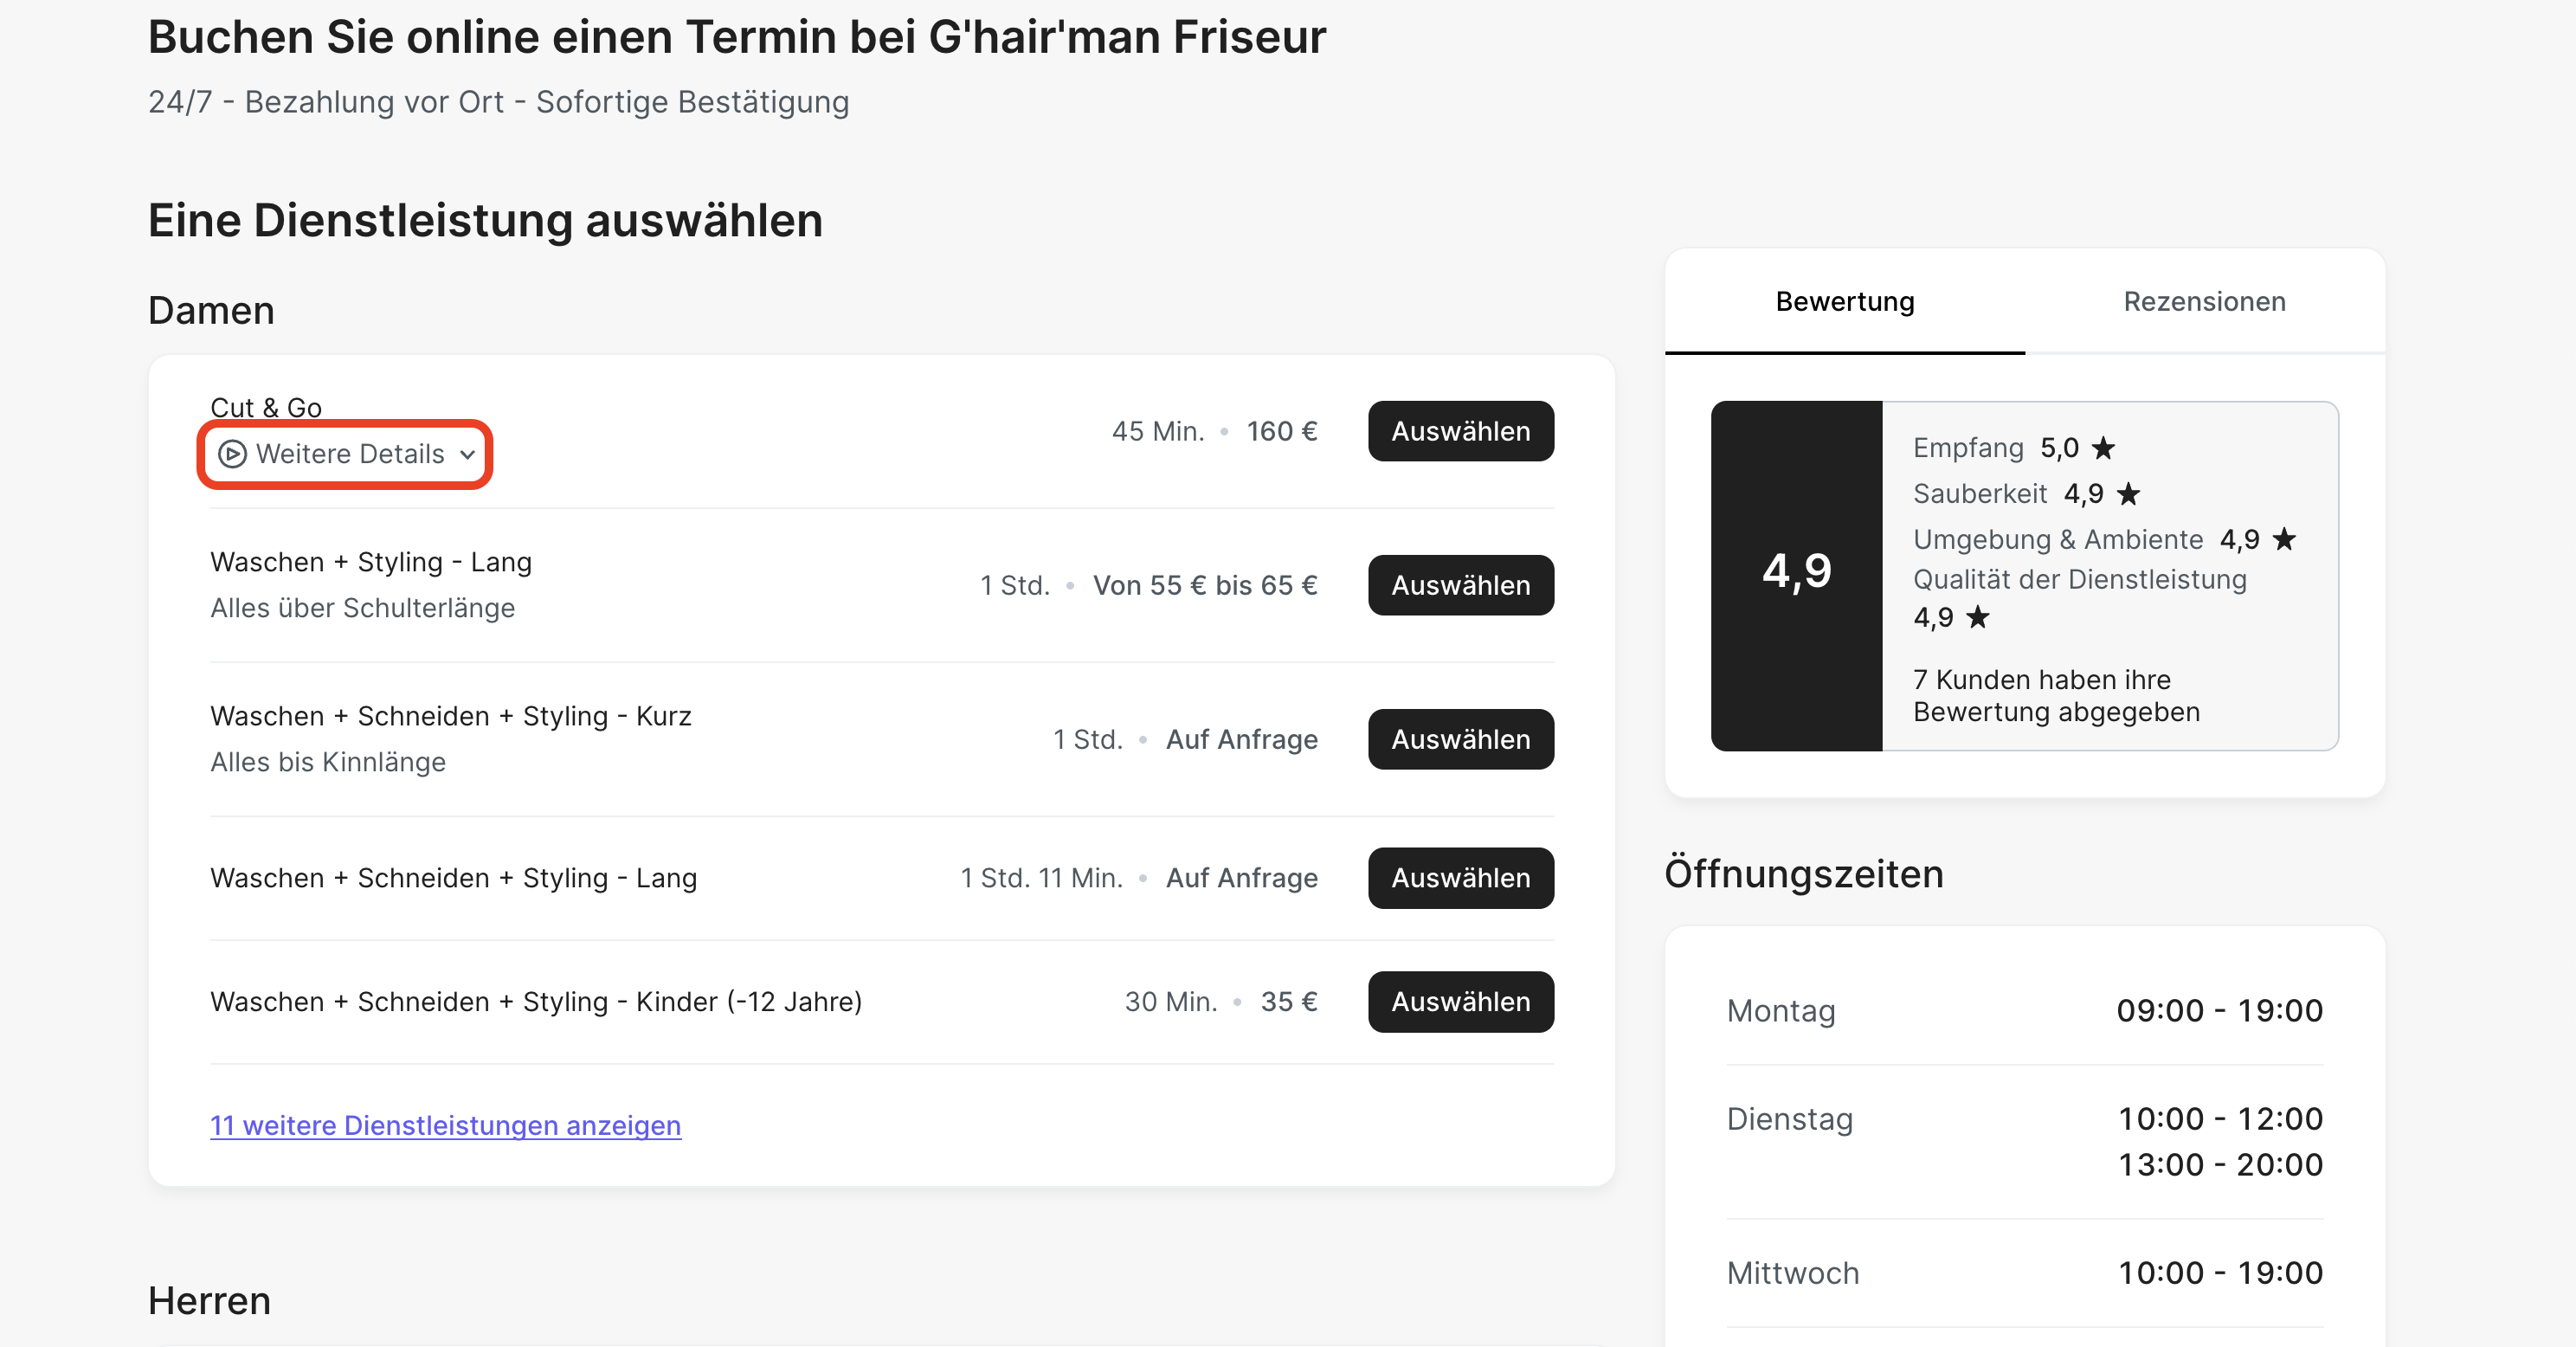The image size is (2576, 1347).
Task: Select Waschen + Styling - Lang service
Action: 1460,585
